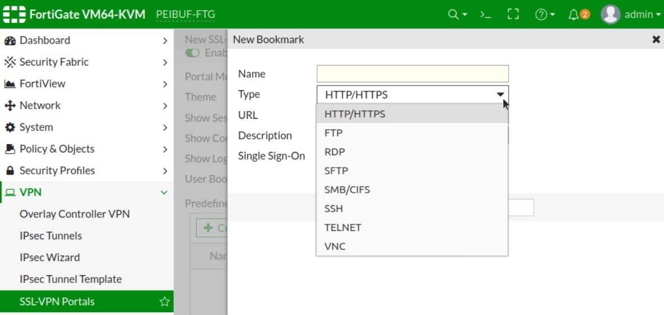
Task: Toggle the Enable switch in portal form
Action: pyautogui.click(x=193, y=53)
